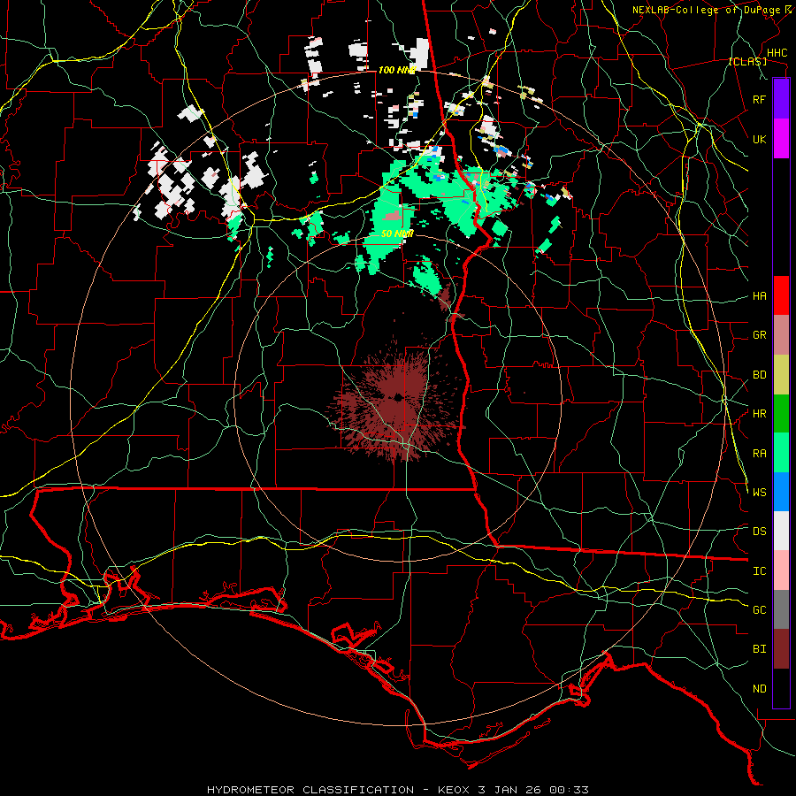Click the 100 NM range ring label
Viewport: 796px width, 796px height.
[x=397, y=70]
